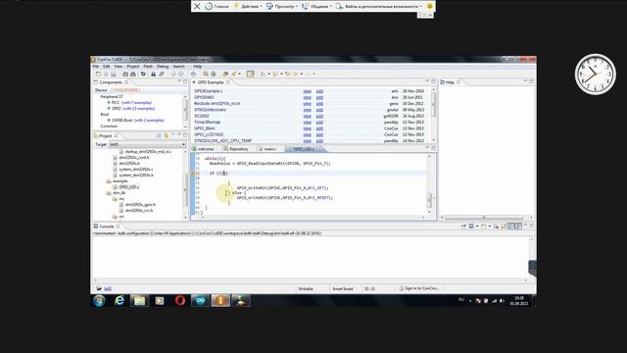Select the GPIO component in Components tree
The image size is (627, 353).
tap(117, 109)
